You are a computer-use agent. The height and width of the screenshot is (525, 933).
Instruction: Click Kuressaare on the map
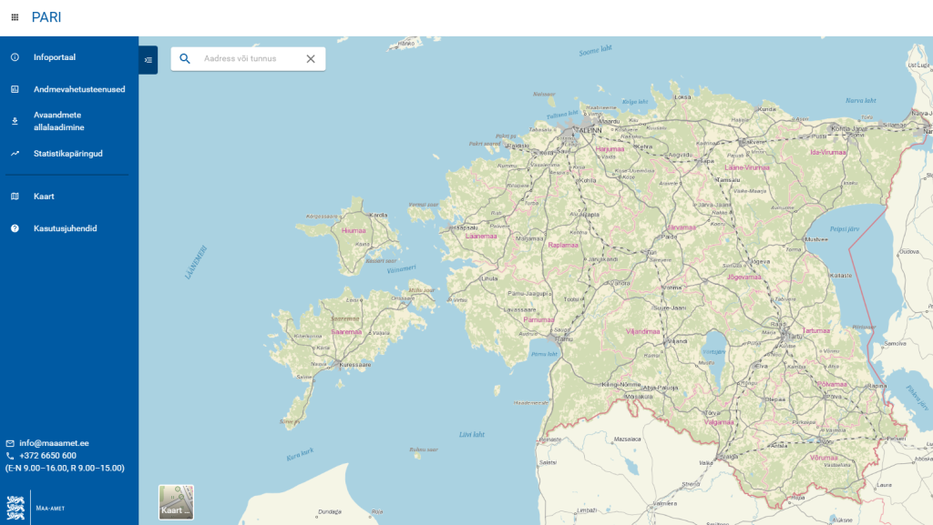(x=355, y=365)
